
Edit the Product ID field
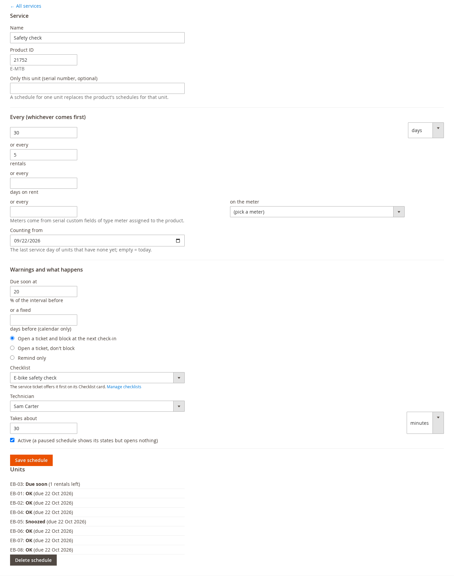tap(44, 60)
